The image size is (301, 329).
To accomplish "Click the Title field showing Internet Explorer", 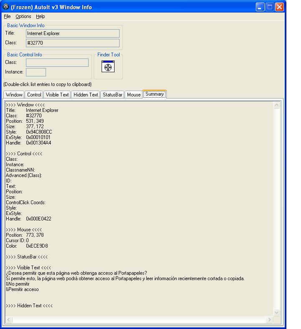I will pos(73,33).
